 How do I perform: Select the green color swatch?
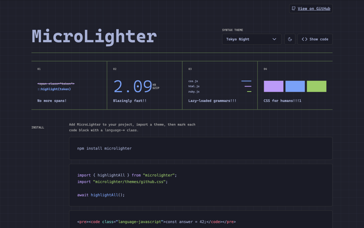coord(316,86)
